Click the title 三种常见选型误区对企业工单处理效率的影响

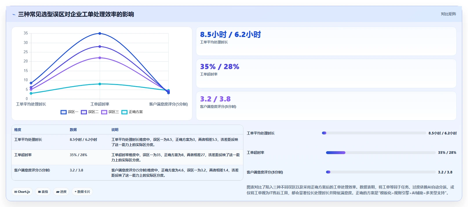76,14
